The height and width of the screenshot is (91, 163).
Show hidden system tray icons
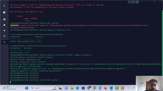tap(129, 88)
